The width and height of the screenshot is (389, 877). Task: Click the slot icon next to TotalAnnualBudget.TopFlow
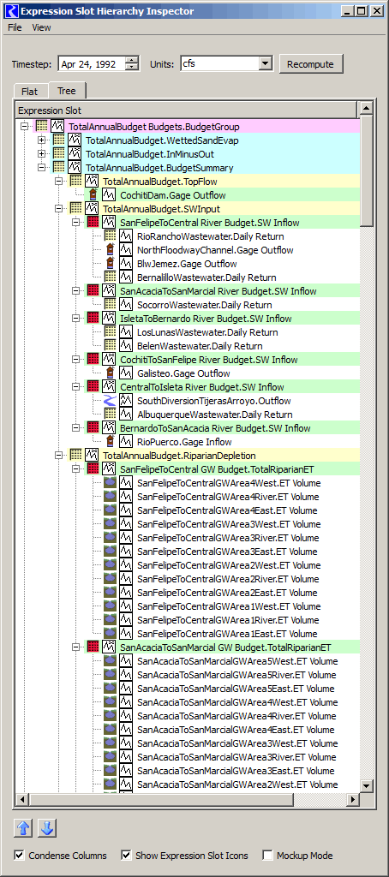[x=93, y=182]
